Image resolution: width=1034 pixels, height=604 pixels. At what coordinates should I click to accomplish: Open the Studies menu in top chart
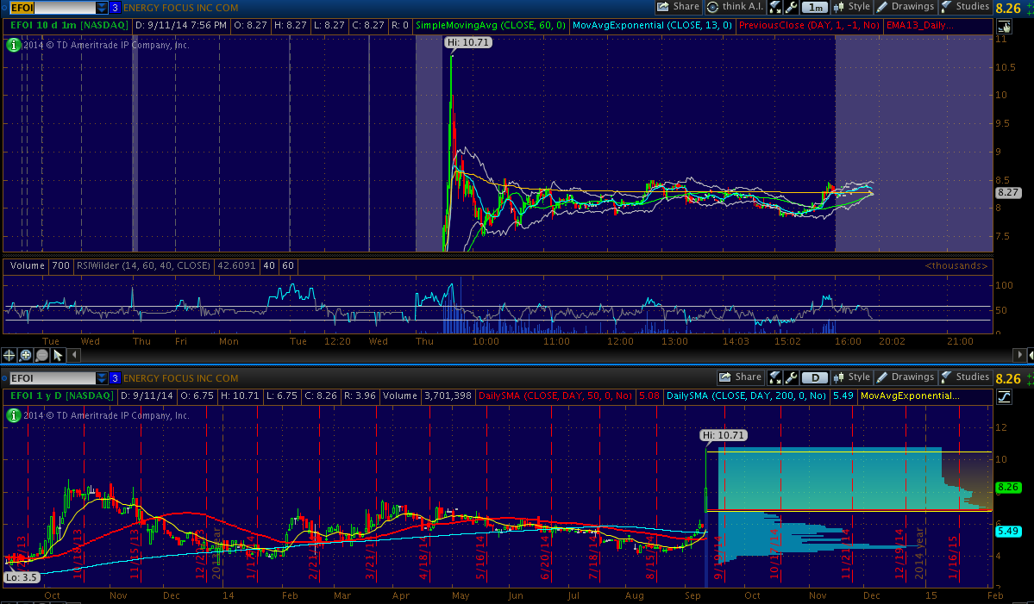pos(965,7)
